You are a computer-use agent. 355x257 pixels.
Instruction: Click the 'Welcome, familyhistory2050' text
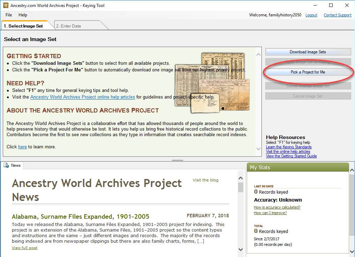[275, 15]
